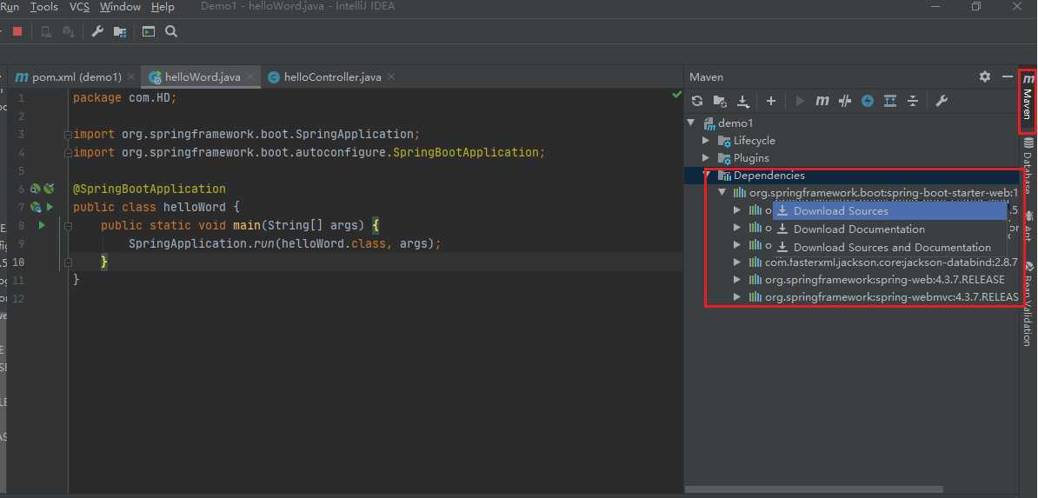Expand the jackson-databind dependency
The width and height of the screenshot is (1038, 498).
(x=737, y=262)
